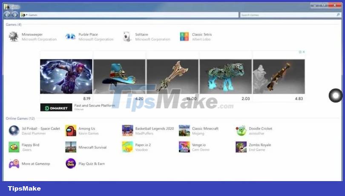Click the Doodle Cricket title text

click(261, 128)
